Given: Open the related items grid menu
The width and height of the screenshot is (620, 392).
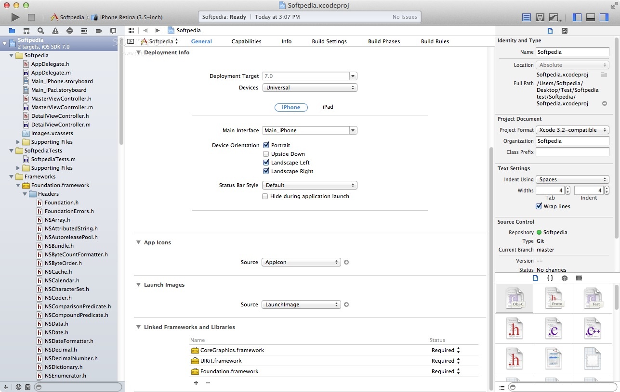Looking at the screenshot, I should pos(131,30).
